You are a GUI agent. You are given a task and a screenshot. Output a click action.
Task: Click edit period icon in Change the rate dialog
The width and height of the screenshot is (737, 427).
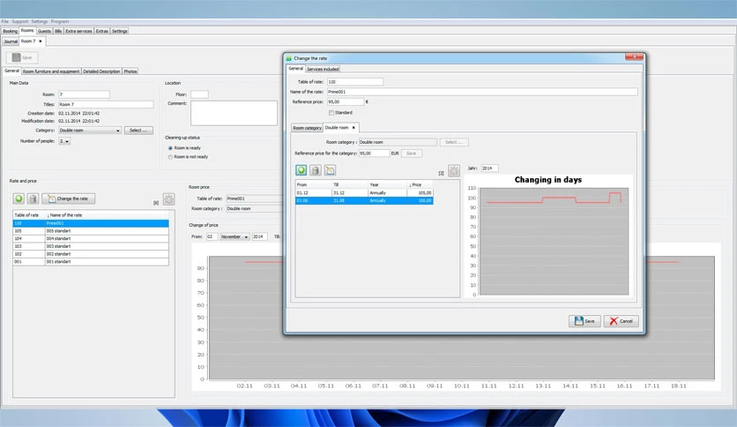point(330,170)
